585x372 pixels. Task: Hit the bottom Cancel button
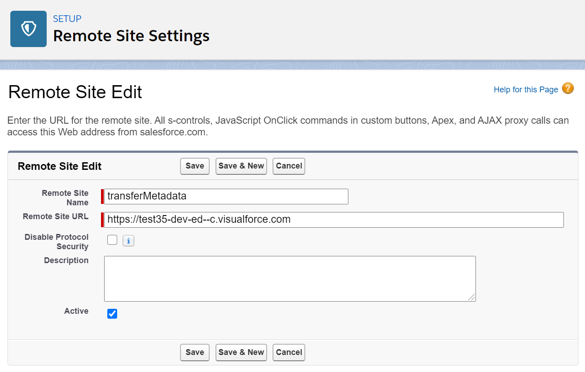point(289,352)
